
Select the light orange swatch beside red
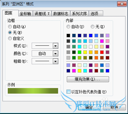point(96,52)
